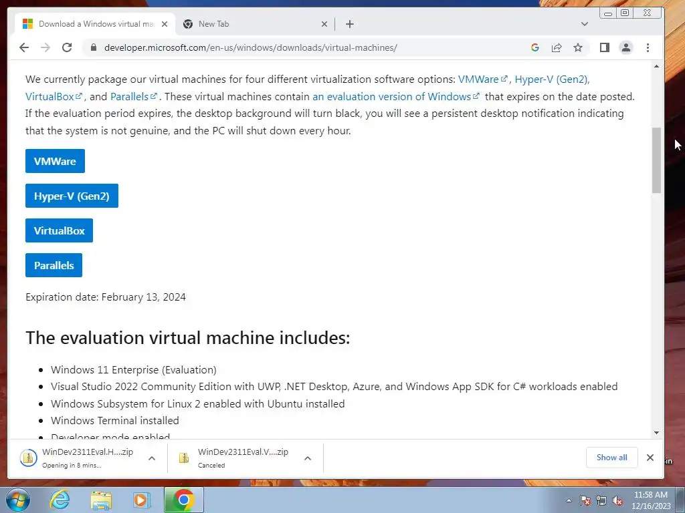Open Action Center flag icon in tray

585,500
